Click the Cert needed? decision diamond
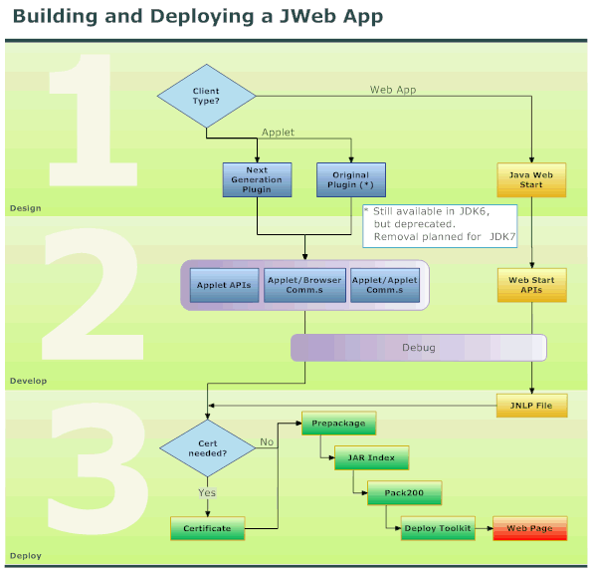The height and width of the screenshot is (574, 591). (x=208, y=448)
